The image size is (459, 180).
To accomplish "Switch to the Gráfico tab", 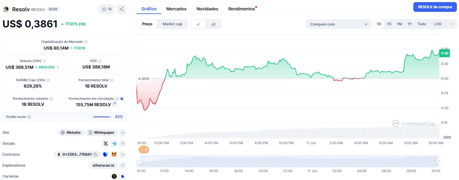I will tap(149, 9).
